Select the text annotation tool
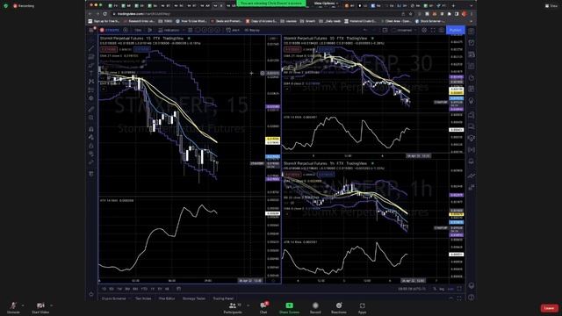This screenshot has height=316, width=562. pos(91,74)
